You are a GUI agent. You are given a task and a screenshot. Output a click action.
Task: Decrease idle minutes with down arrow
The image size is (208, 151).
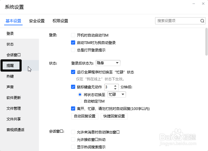[115, 89]
